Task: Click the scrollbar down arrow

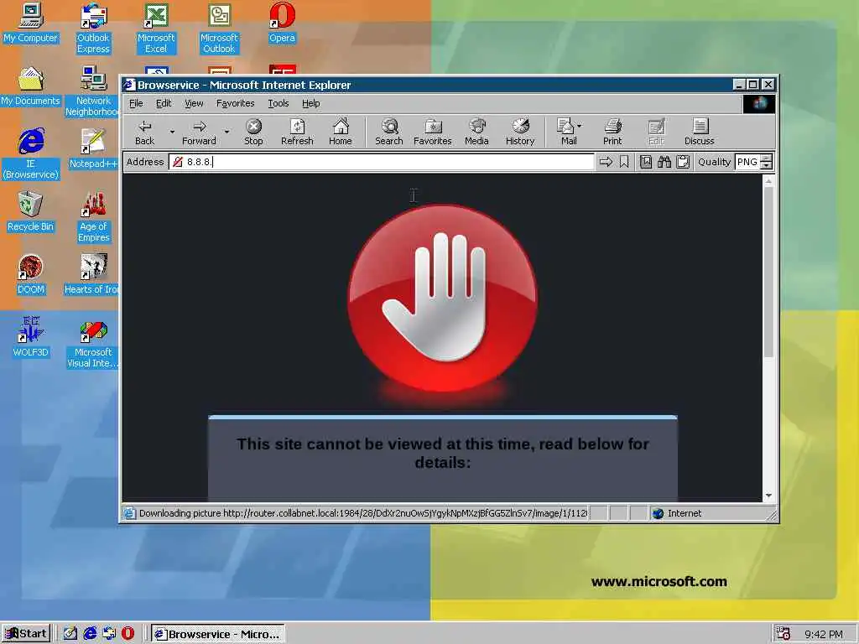Action: pos(768,496)
